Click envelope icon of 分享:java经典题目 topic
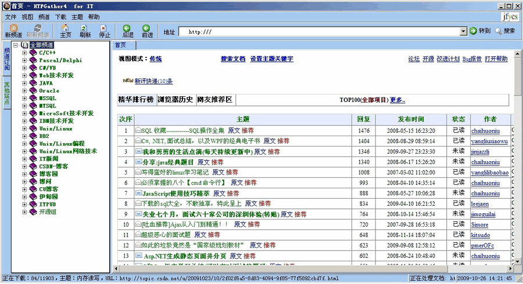Image resolution: width=523 pixels, height=284 pixels. (x=139, y=162)
